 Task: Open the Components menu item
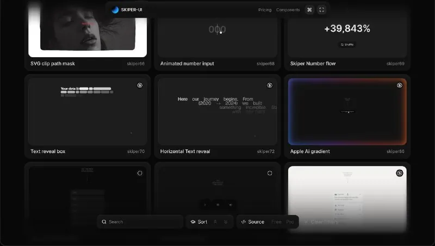pos(288,10)
